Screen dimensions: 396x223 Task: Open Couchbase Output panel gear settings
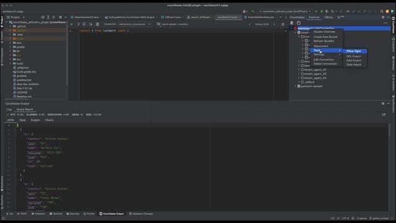click(x=383, y=103)
